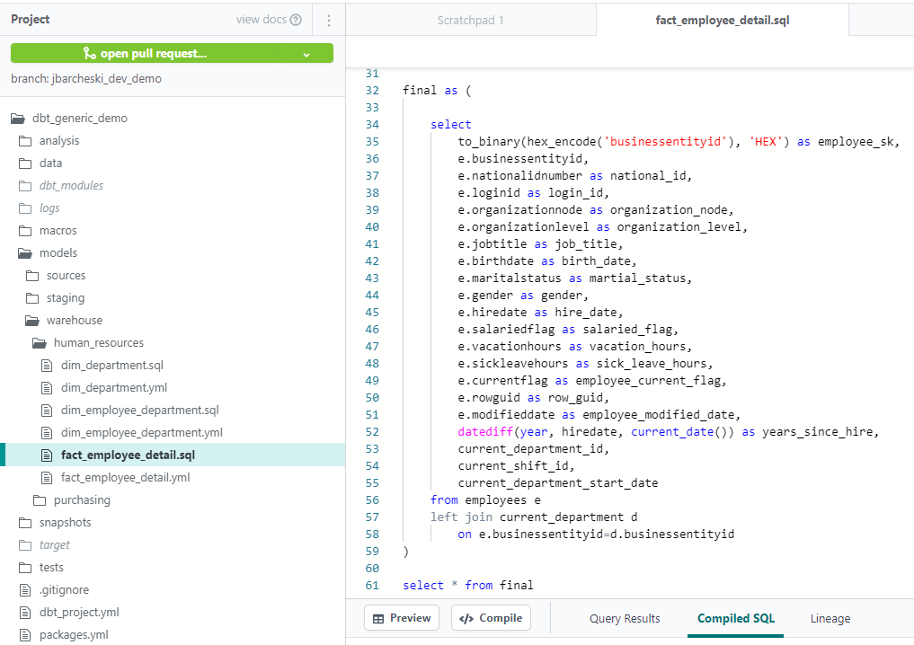Click the tests folder icon
The image size is (914, 645).
[x=25, y=568]
